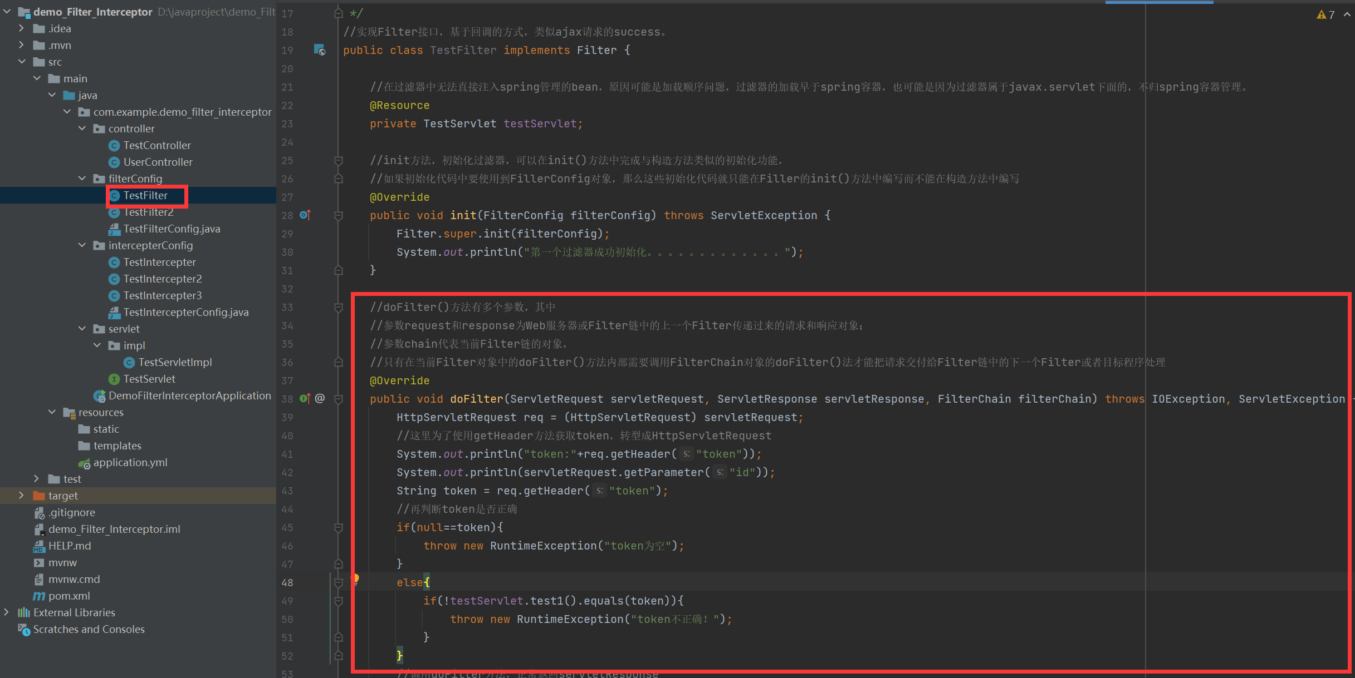
Task: Collapse the demo_Filter_Interceptor project root
Action: point(7,11)
